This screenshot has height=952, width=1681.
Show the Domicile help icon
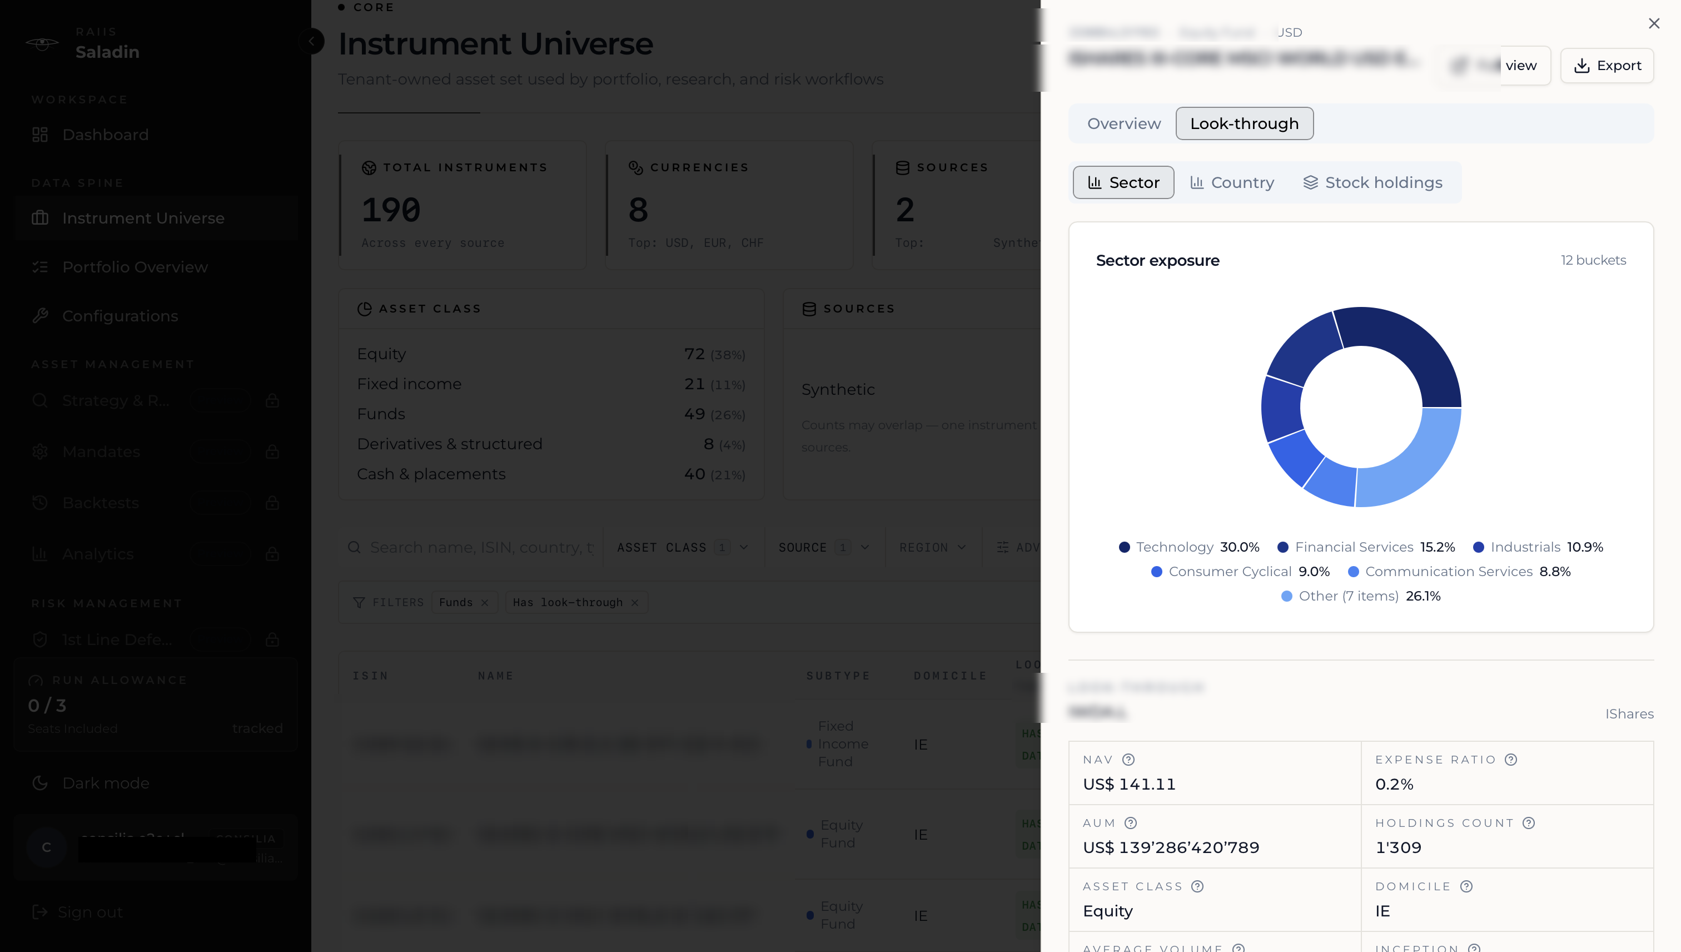(x=1466, y=886)
